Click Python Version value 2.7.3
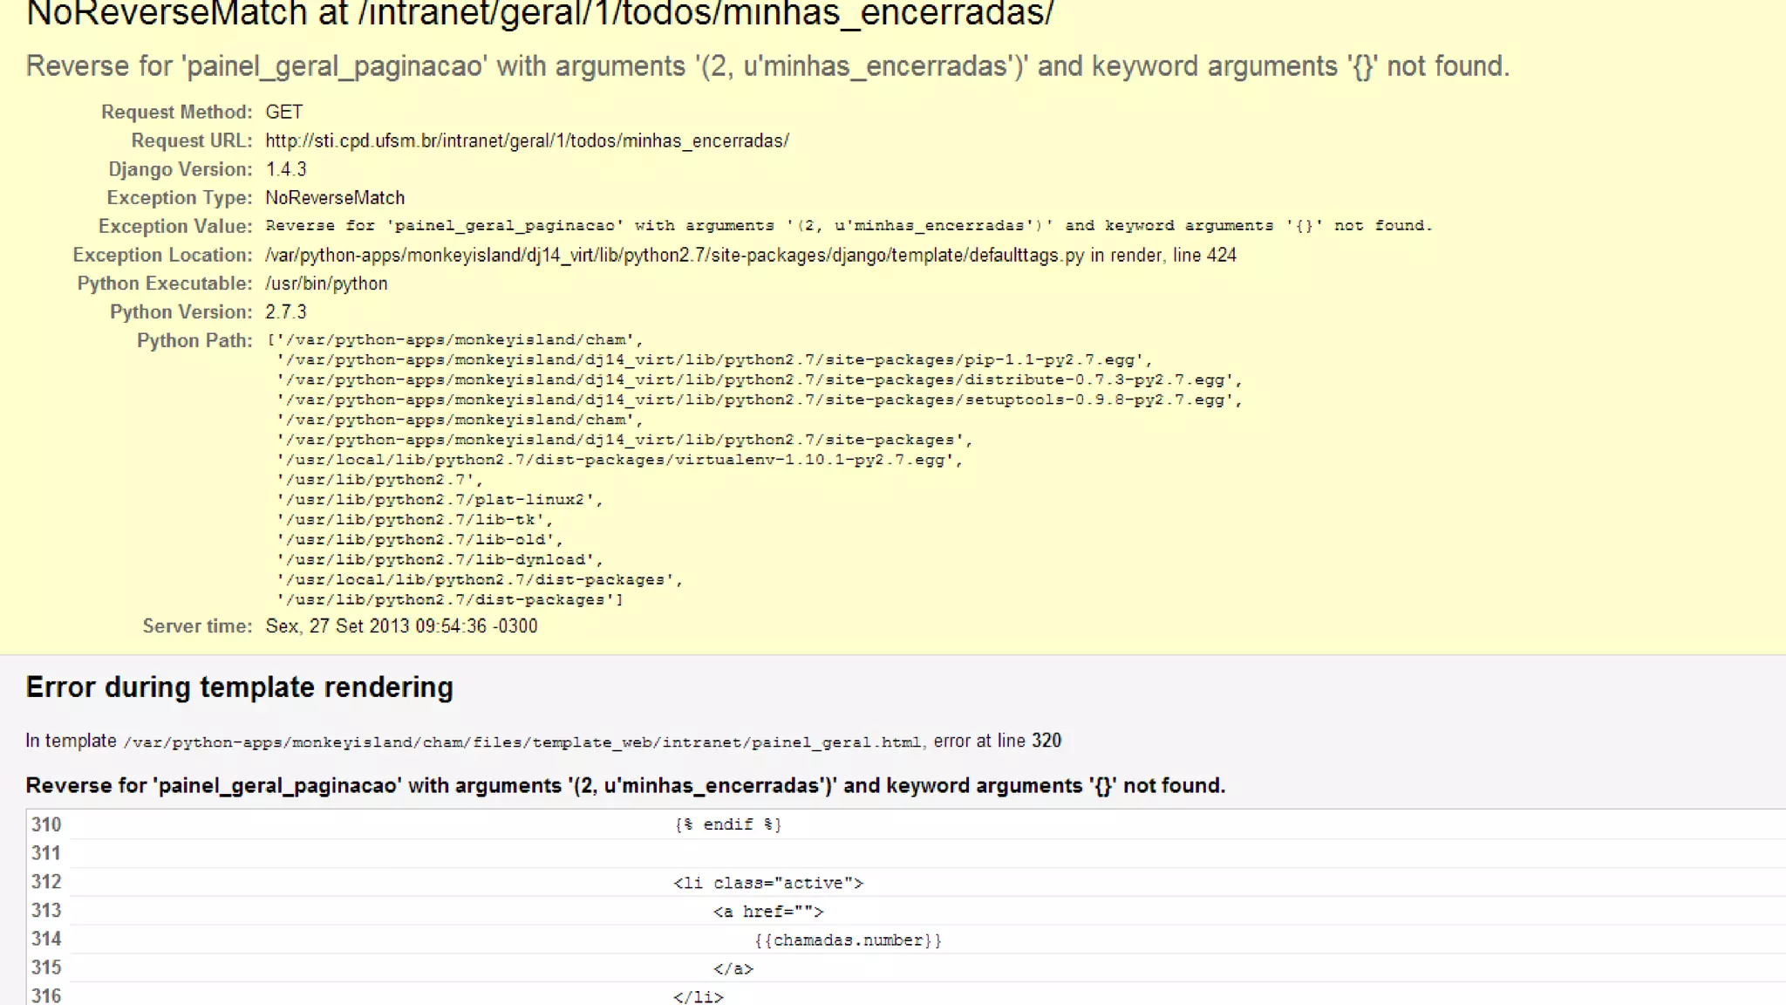 [285, 312]
